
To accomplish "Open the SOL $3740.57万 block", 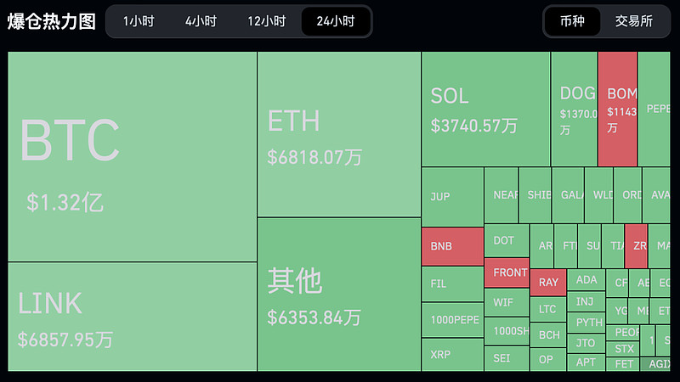I will tap(485, 109).
